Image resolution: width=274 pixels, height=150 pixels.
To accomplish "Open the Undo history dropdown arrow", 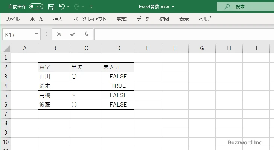I will click(68, 7).
